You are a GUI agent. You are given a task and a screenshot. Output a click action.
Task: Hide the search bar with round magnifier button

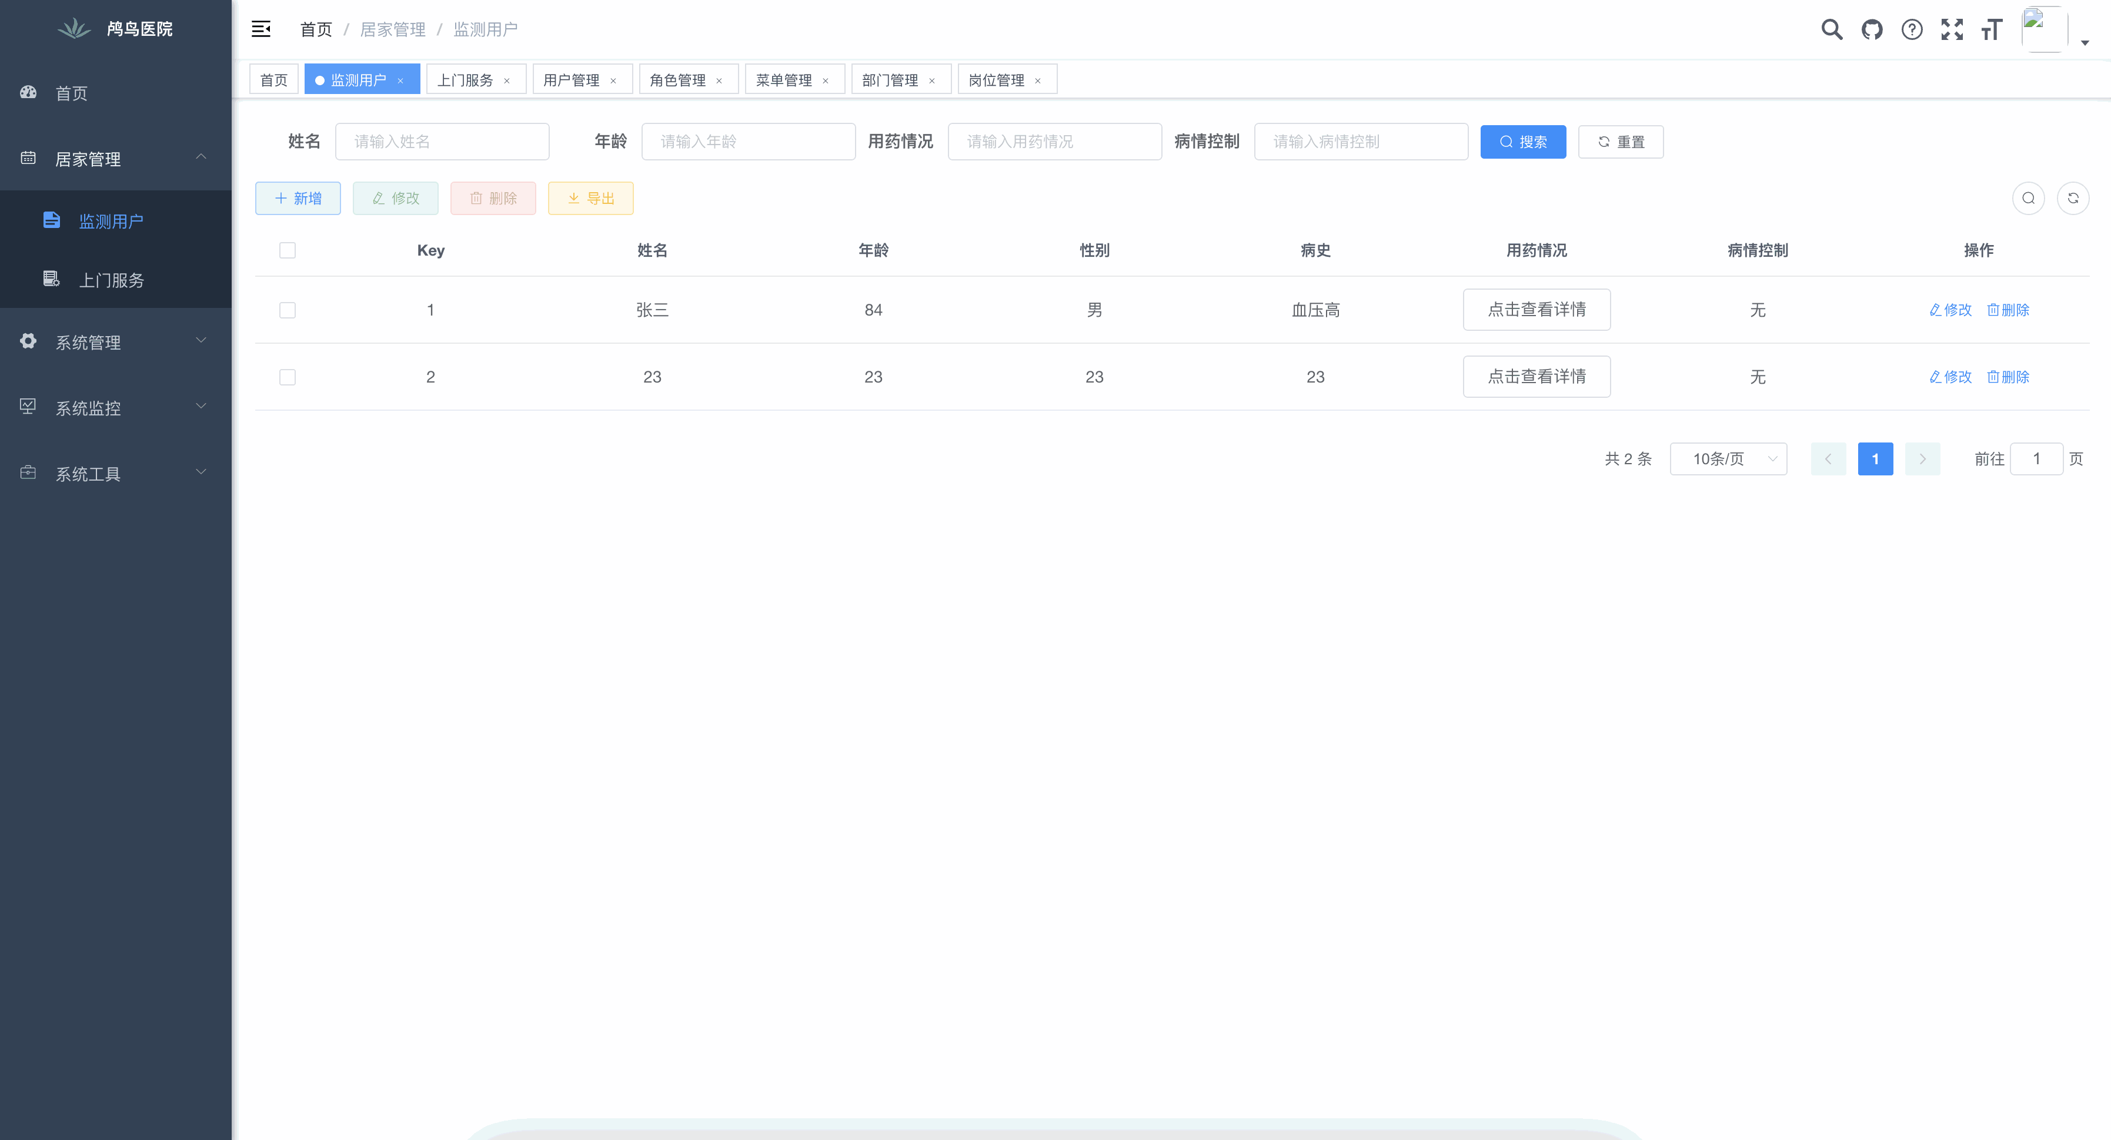pos(2028,198)
